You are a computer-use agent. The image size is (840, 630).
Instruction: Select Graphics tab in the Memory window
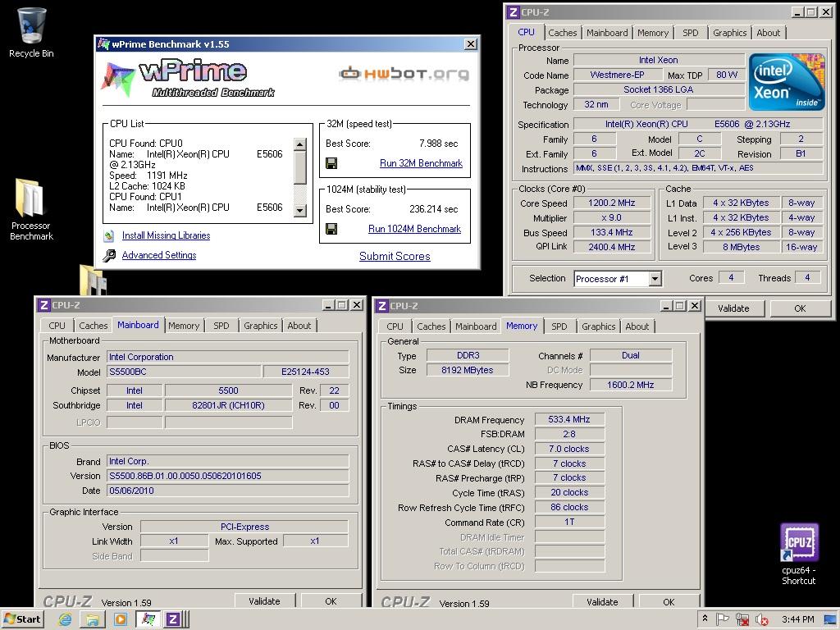[598, 326]
